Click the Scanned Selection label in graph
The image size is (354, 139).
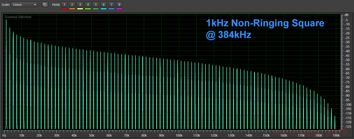click(18, 17)
